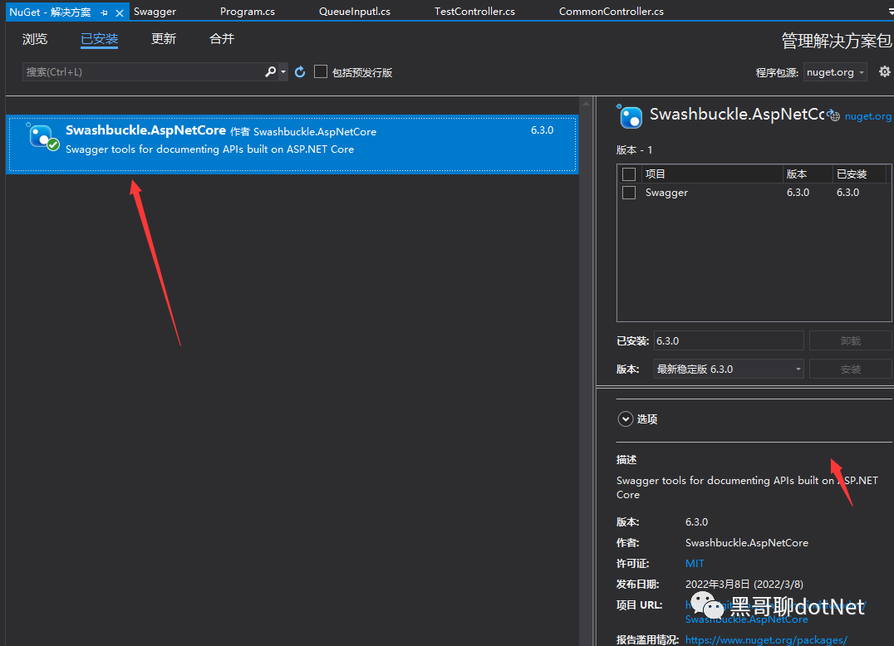The height and width of the screenshot is (646, 894).
Task: Check the Swagger project checkbox
Action: click(629, 193)
